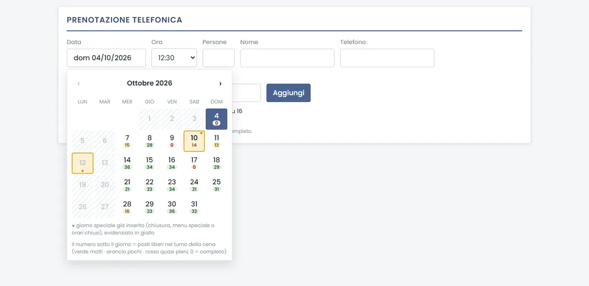Click the LUN weekday header

click(82, 102)
